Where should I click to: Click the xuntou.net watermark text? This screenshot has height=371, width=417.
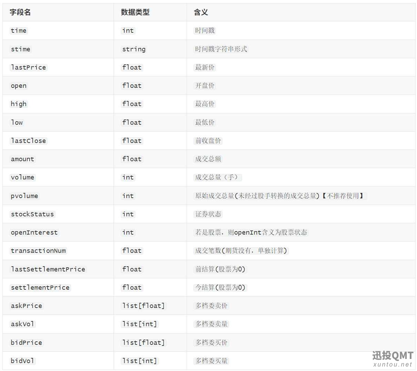[393, 364]
